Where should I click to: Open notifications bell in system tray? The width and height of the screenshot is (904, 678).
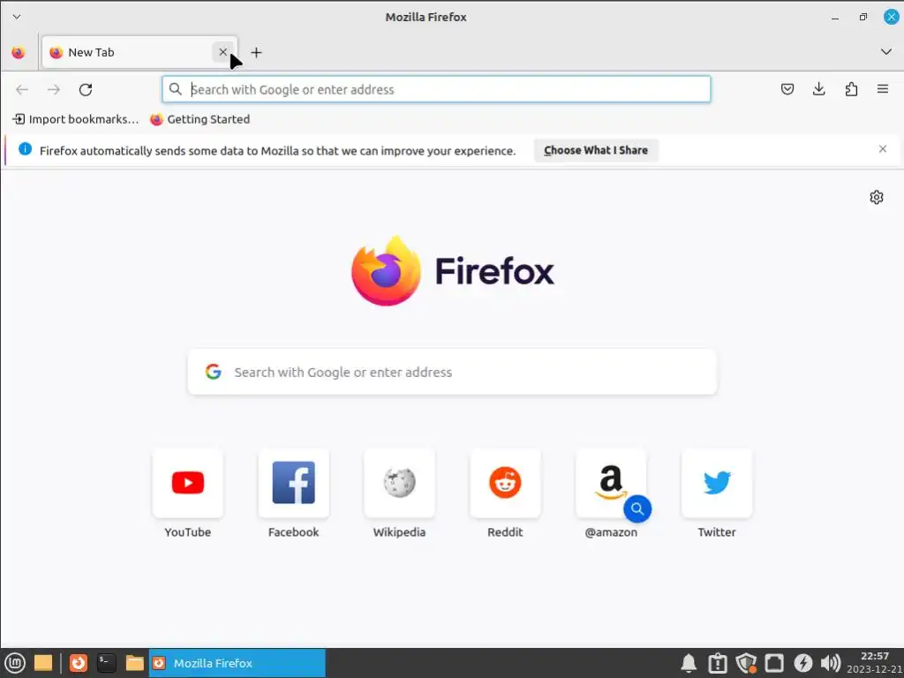pyautogui.click(x=689, y=664)
